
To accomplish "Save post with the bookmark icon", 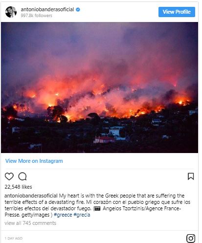I will click(x=191, y=177).
